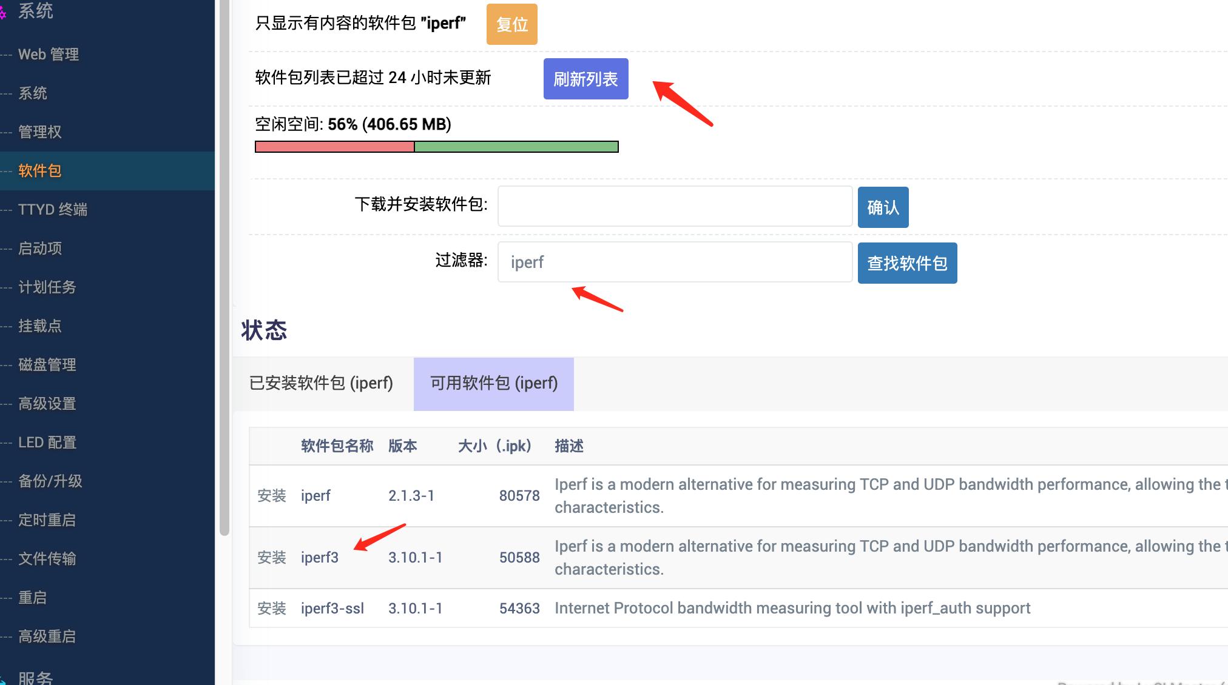Screen dimensions: 1228x685
Task: Click the download-and-install package input box
Action: (x=674, y=206)
